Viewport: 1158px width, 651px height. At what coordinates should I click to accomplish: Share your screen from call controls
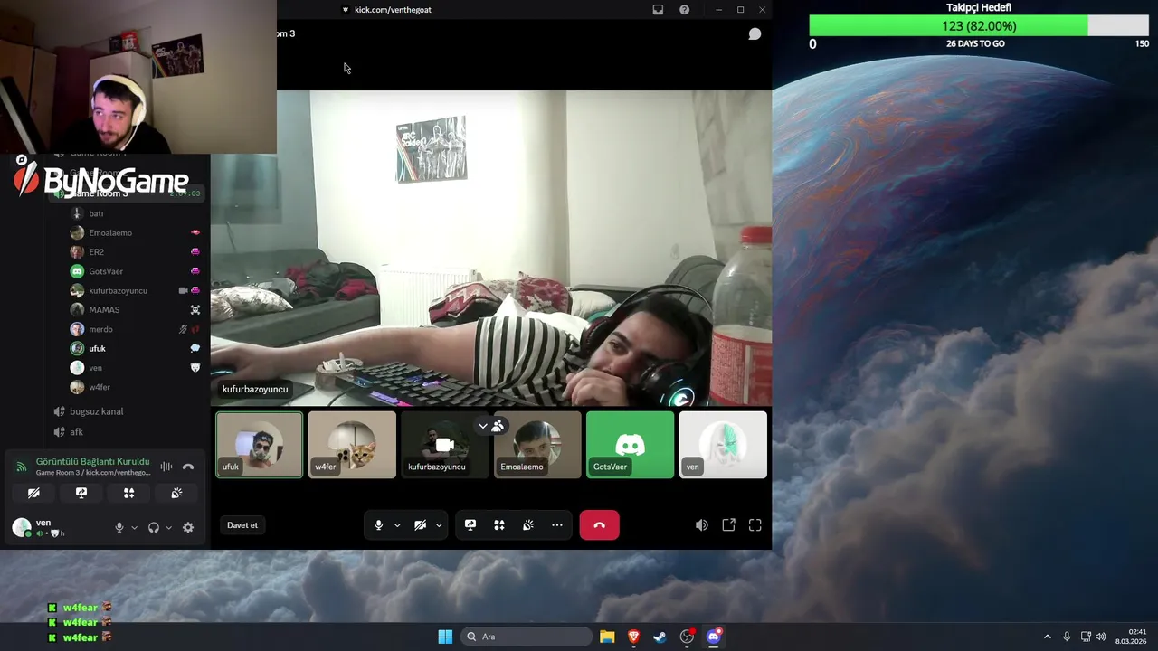tap(470, 525)
